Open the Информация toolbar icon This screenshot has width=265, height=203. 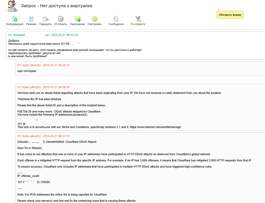point(15,19)
